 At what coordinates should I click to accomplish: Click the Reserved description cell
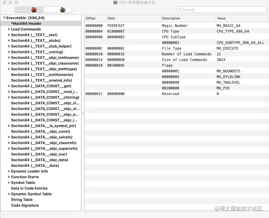170,94
